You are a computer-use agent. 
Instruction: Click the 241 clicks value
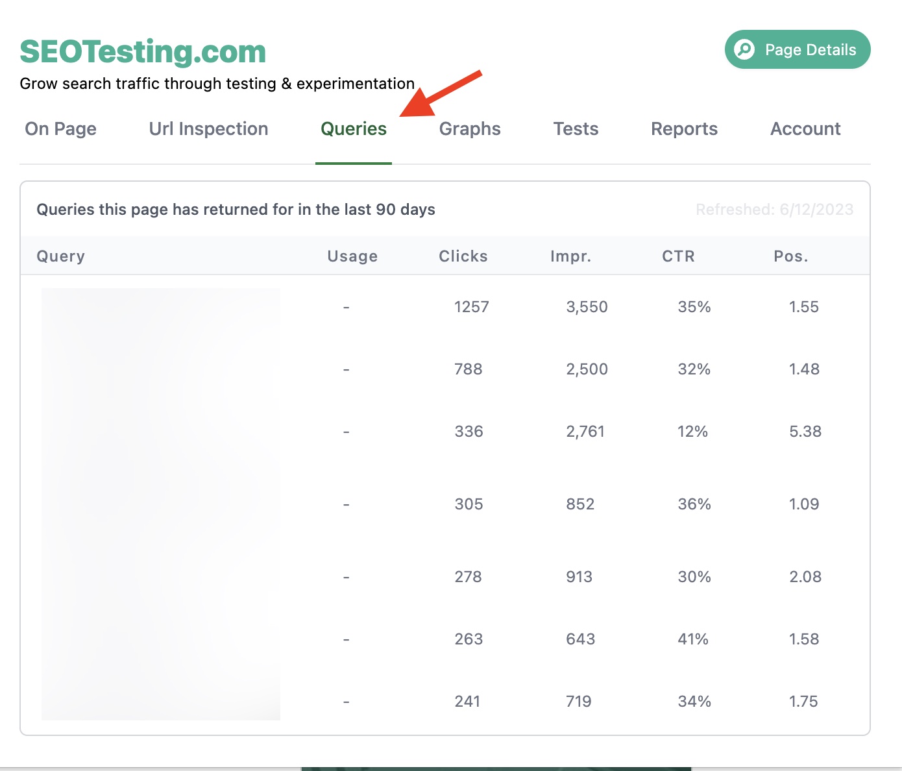pyautogui.click(x=467, y=702)
